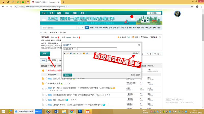The image size is (204, 114).
Task: Click the 6.20日 summer event banner
Action: [x=101, y=20]
